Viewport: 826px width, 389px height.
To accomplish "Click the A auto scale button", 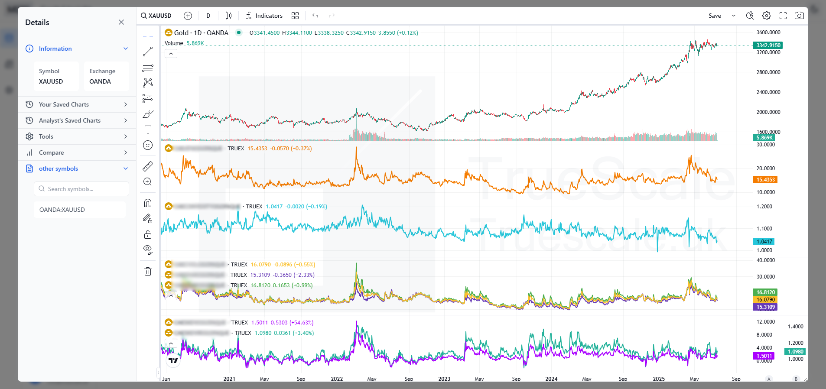I will (769, 379).
